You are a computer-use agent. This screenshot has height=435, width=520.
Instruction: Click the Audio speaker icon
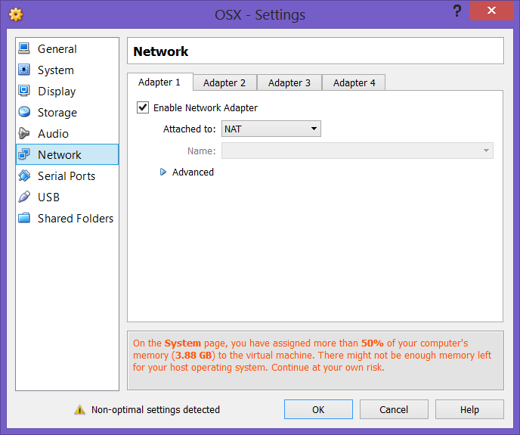(24, 133)
